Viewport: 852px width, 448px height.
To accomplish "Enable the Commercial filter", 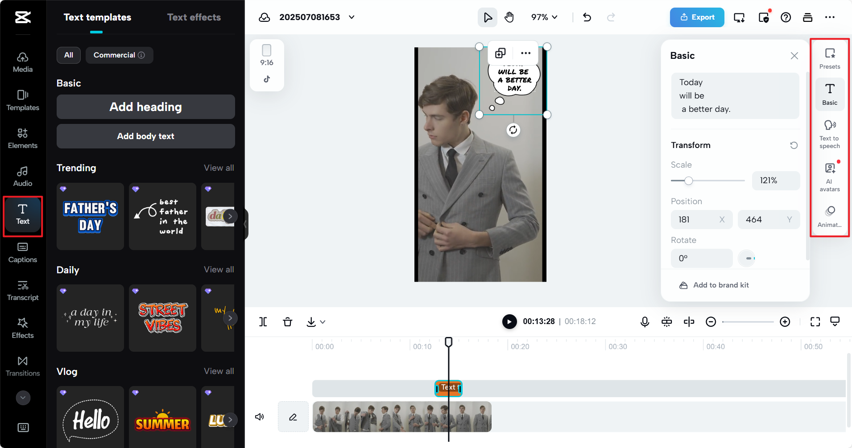I will click(x=119, y=55).
